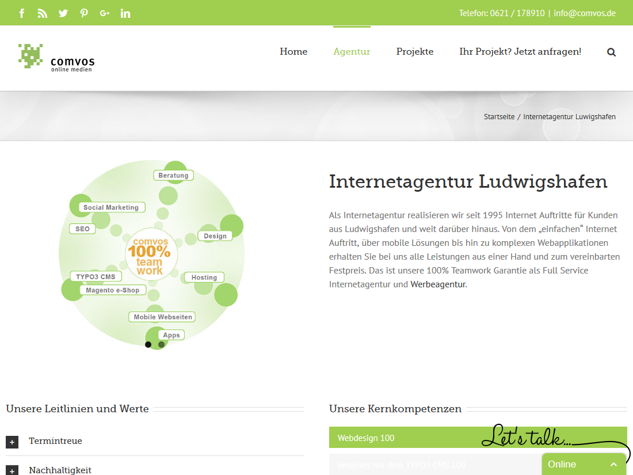Open the Facebook social icon
The image size is (633, 475).
[22, 13]
